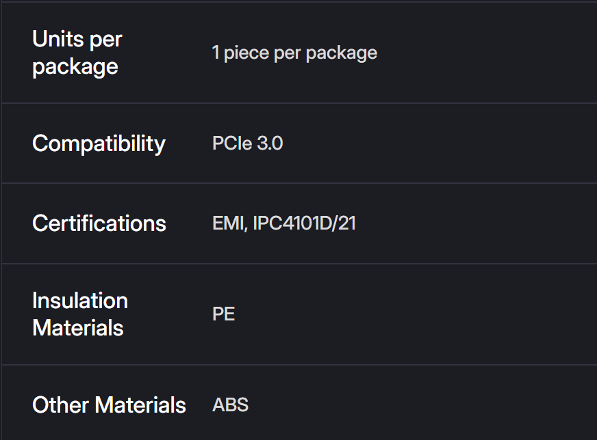
Task: Click the Compatibility row label
Action: click(99, 143)
